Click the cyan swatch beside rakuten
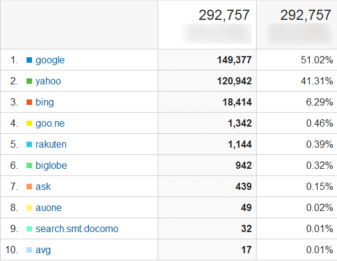 (x=29, y=144)
